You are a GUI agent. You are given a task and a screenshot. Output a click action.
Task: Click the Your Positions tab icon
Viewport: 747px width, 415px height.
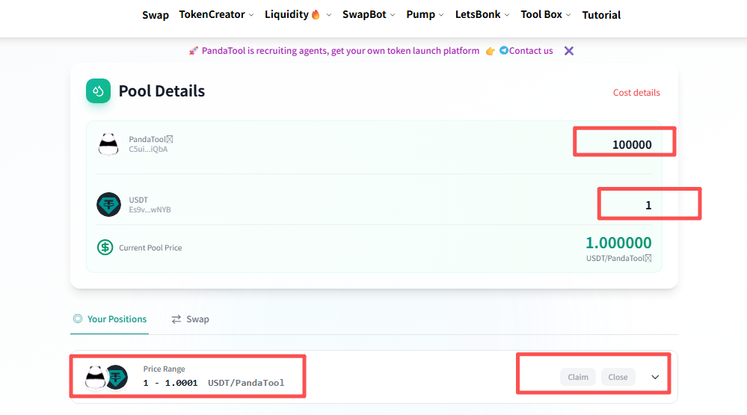click(x=77, y=319)
